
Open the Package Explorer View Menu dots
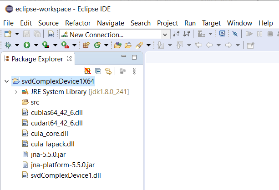point(134,71)
